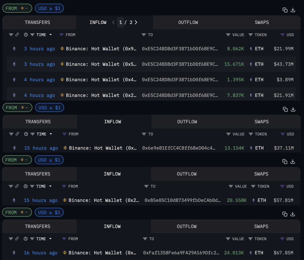Screen dimensions: 304x260
Task: Click the gold Binance wallet icon in row one
Action: 62,49
